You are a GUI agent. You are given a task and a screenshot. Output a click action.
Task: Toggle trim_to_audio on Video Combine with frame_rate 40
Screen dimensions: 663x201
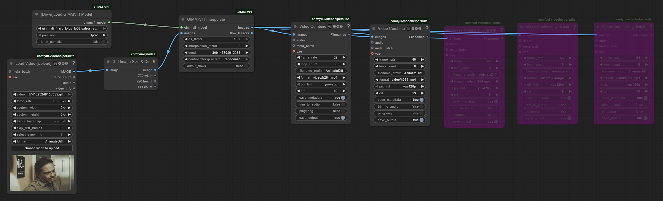[400, 106]
